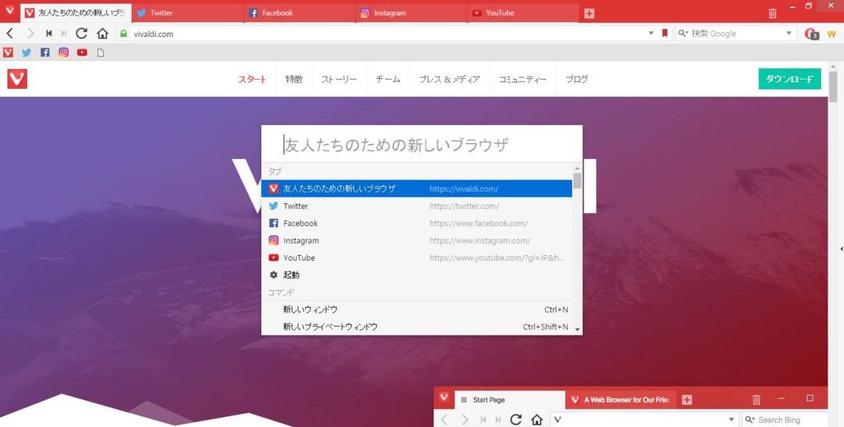Click the 検索 Google search field
The width and height of the screenshot is (844, 427).
point(736,33)
